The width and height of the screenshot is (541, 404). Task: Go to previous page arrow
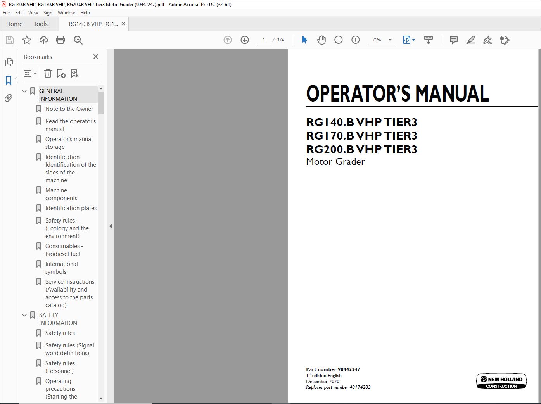point(228,40)
